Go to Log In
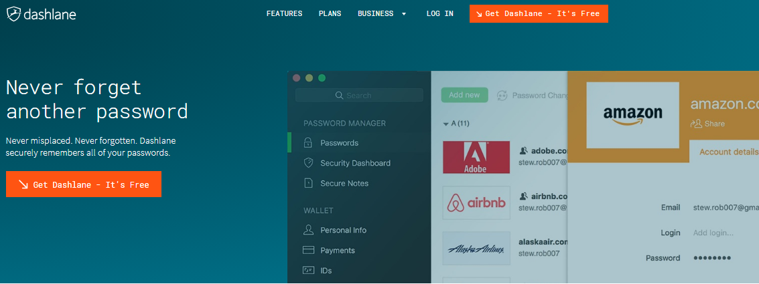 439,13
